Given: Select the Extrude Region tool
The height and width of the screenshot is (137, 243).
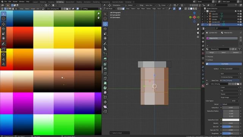Looking at the screenshot, I should pyautogui.click(x=105, y=59).
